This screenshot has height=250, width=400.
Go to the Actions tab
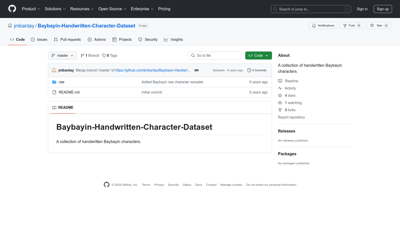[x=97, y=39]
